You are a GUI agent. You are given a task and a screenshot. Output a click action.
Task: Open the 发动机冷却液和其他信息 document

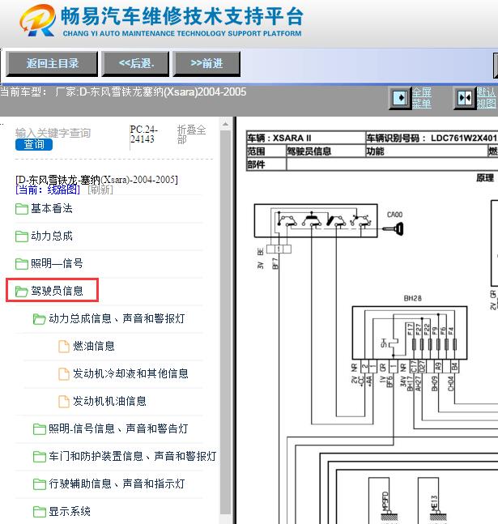[130, 373]
